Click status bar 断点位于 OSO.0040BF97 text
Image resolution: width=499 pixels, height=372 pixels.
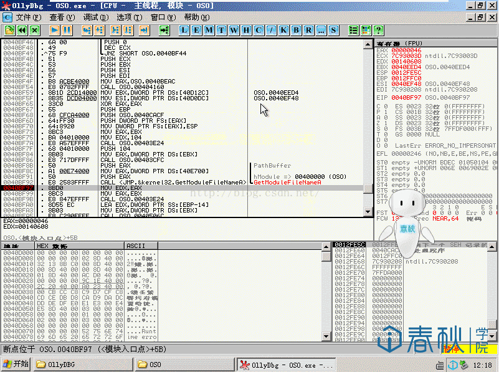85,349
